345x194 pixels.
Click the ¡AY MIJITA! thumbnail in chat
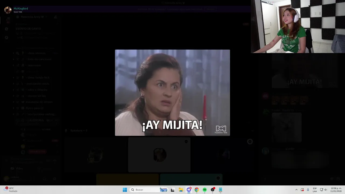[305, 71]
